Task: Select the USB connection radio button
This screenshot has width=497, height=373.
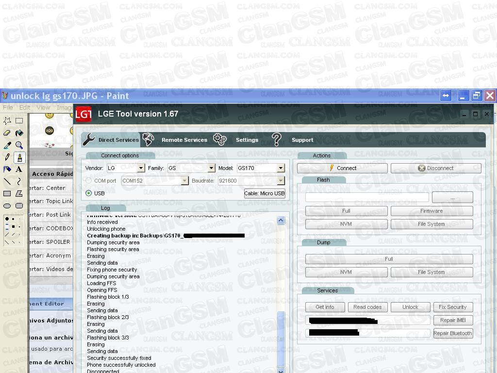Action: point(89,193)
